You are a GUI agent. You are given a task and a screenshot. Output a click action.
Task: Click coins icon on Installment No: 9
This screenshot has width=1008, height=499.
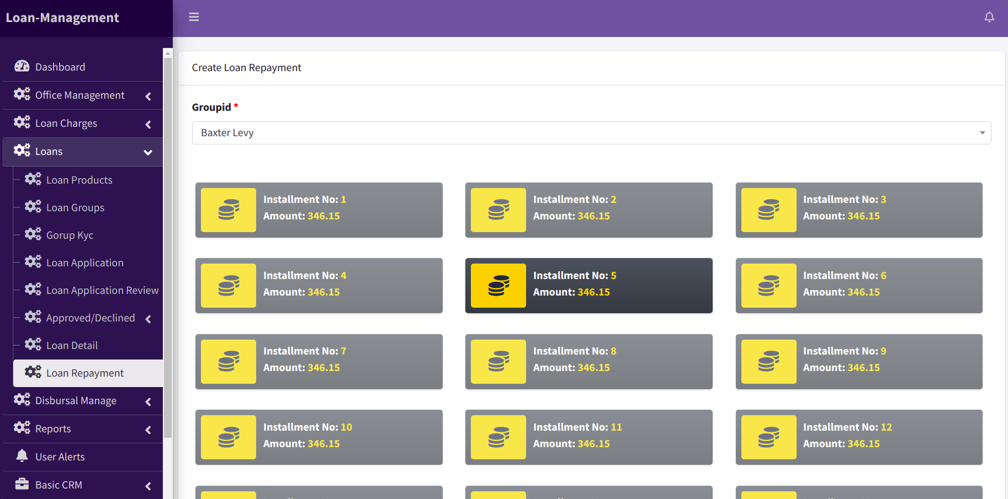click(769, 362)
